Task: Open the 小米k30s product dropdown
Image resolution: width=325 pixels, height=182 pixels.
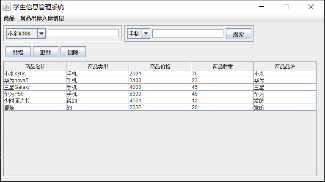Action: pos(41,34)
